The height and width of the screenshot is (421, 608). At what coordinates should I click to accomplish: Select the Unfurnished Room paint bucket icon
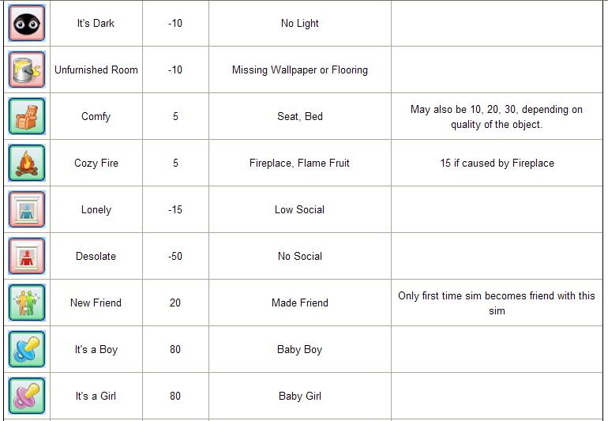tap(27, 70)
